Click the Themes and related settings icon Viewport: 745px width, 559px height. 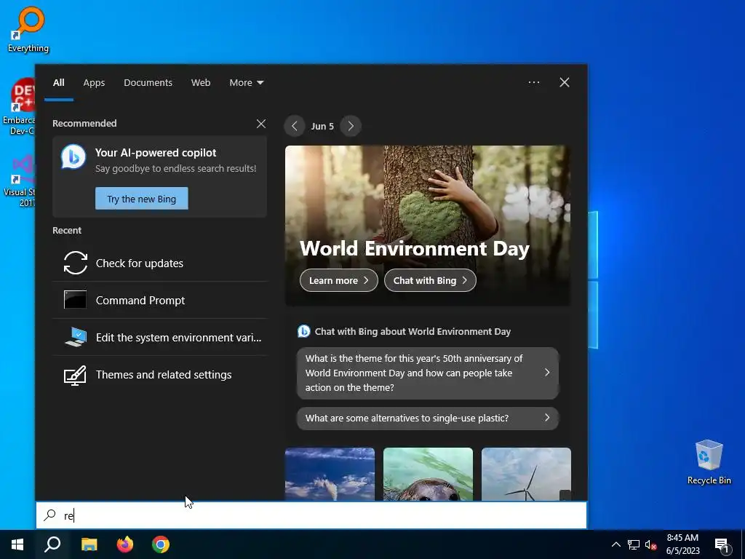75,375
